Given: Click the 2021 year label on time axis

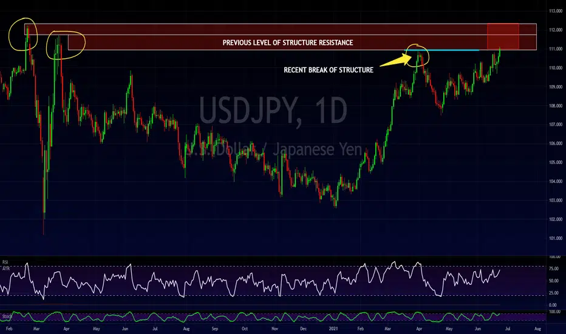Looking at the screenshot, I should point(333,329).
